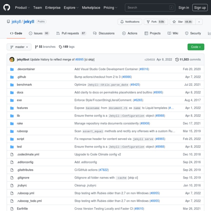Viewport: 211px width, 211px height.
Task: Open the green Code dropdown button
Action: 196,47
